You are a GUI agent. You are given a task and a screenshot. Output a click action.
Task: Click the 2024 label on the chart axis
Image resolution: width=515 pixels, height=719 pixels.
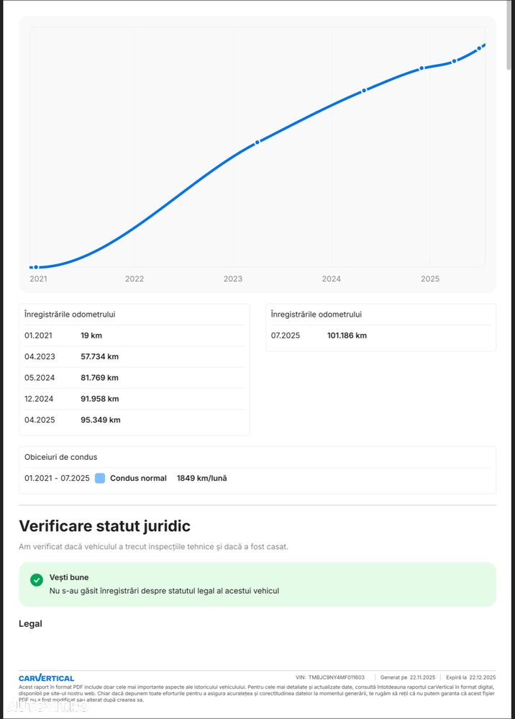[331, 279]
